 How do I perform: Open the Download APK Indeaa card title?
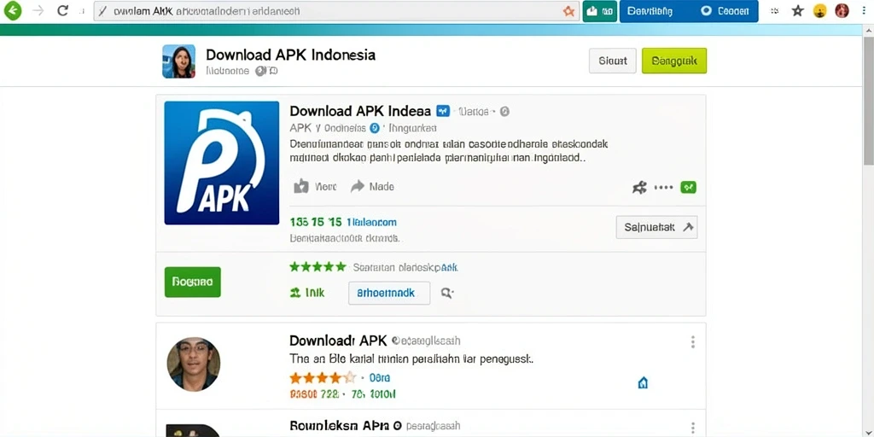click(x=360, y=111)
